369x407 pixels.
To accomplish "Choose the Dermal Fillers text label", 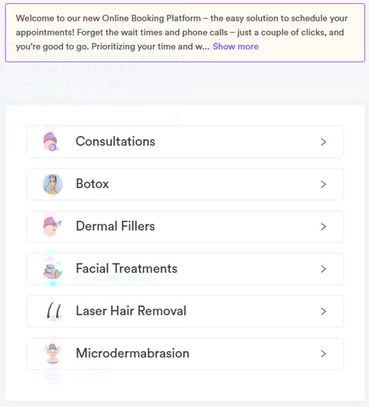I will point(115,226).
